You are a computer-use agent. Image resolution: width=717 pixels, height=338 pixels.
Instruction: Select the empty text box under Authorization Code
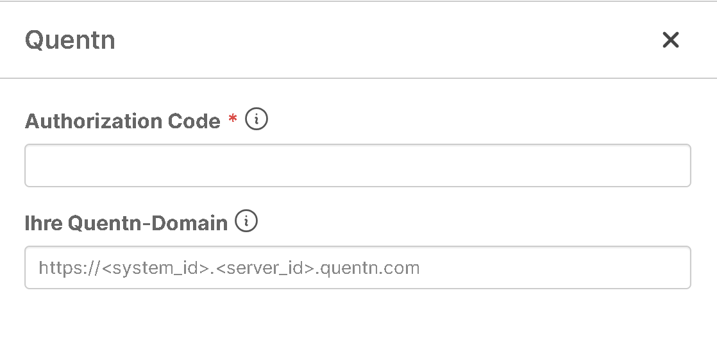pyautogui.click(x=357, y=165)
